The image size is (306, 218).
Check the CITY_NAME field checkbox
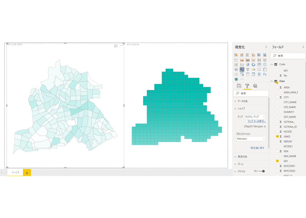(277, 102)
